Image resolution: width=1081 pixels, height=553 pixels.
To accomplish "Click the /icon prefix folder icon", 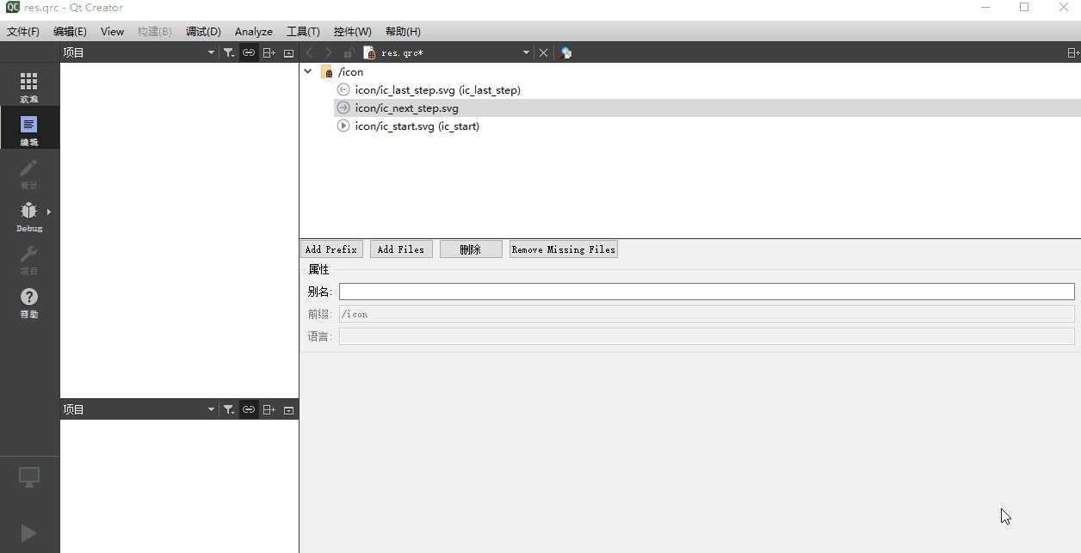I will tap(327, 72).
